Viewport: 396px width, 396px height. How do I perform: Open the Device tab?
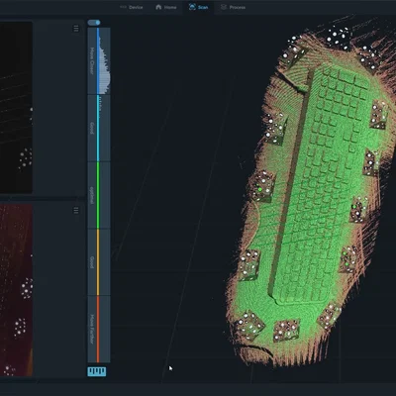click(x=132, y=7)
